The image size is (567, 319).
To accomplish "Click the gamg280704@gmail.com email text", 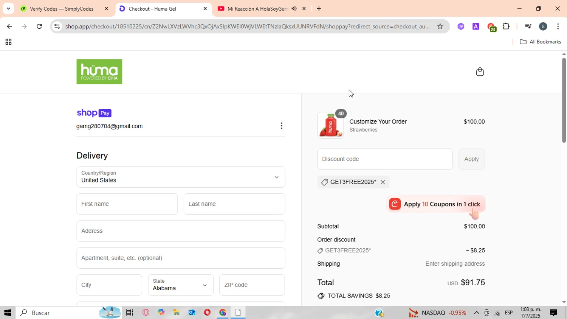I will (110, 126).
